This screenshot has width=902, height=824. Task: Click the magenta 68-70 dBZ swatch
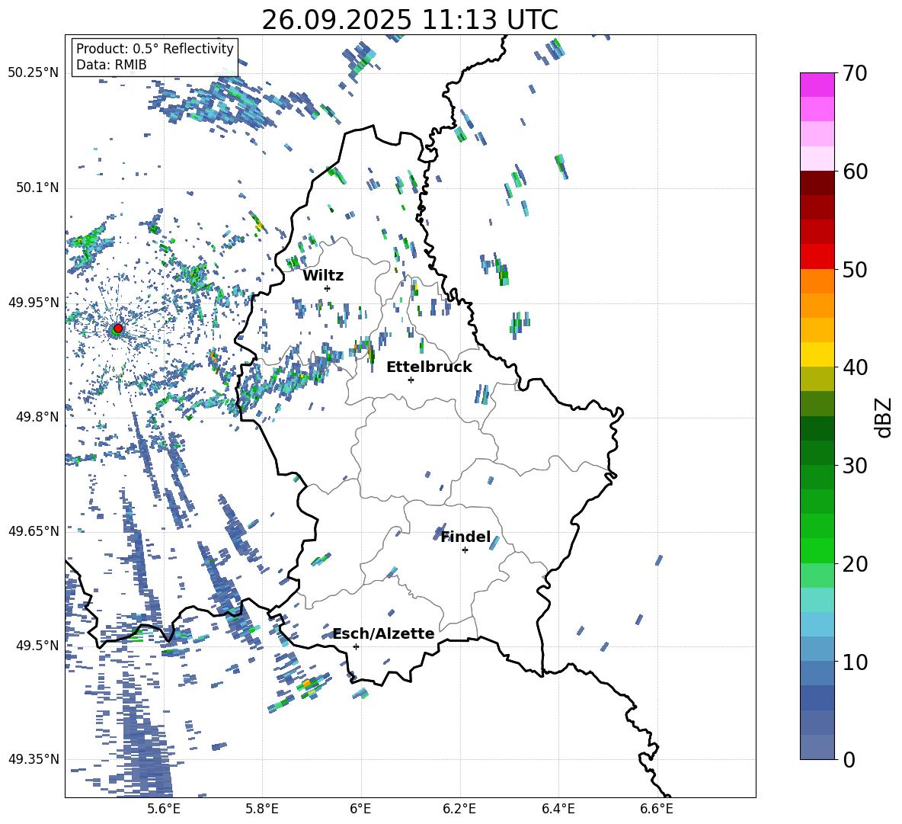point(817,85)
